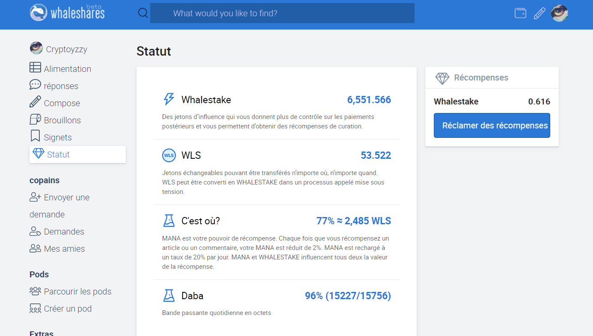Click the WLS coin icon
The image size is (593, 336).
pos(169,155)
